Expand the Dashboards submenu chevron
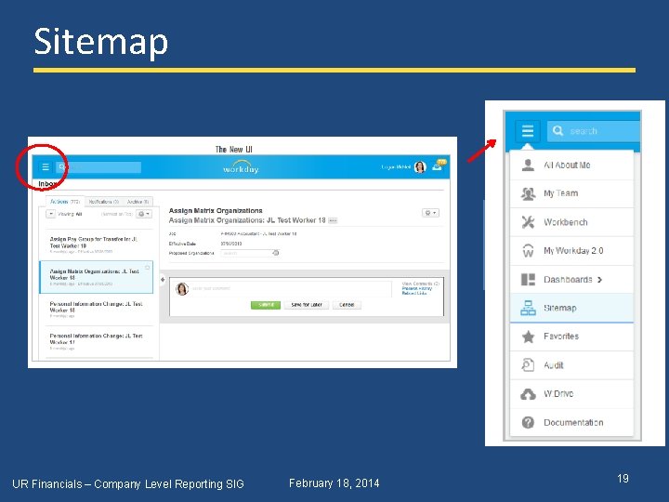The image size is (669, 502). (x=599, y=280)
